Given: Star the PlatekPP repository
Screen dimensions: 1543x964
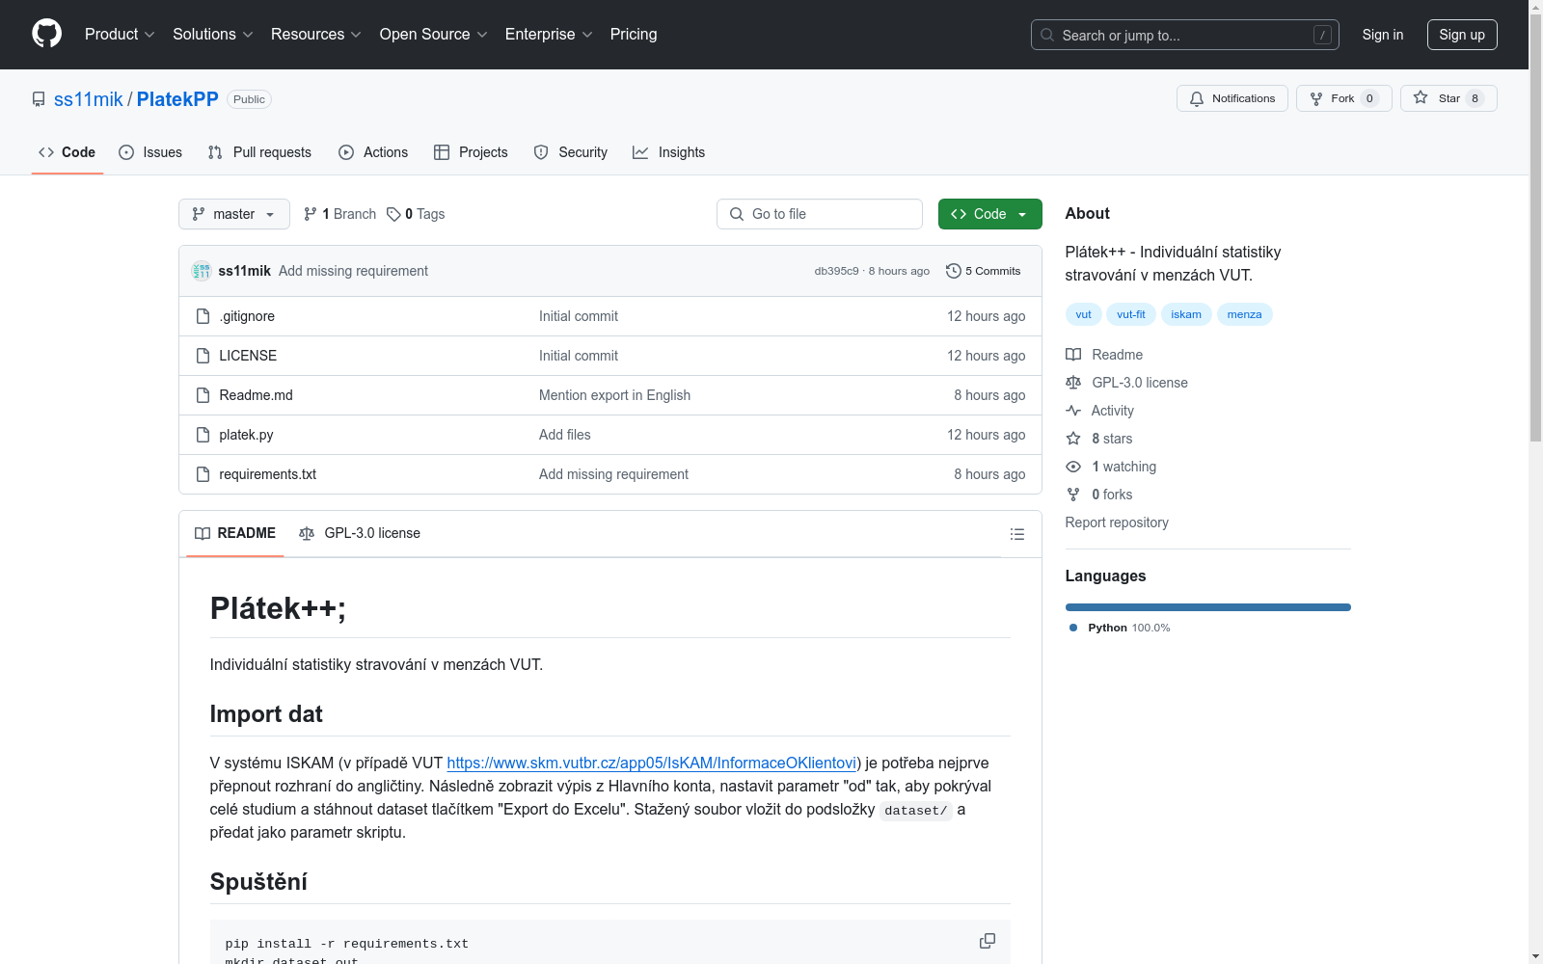Looking at the screenshot, I should (x=1448, y=98).
